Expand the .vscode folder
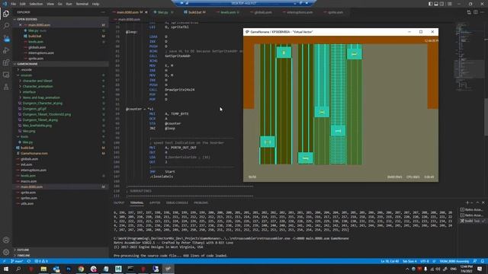This screenshot has height=274, width=488. pyautogui.click(x=27, y=69)
